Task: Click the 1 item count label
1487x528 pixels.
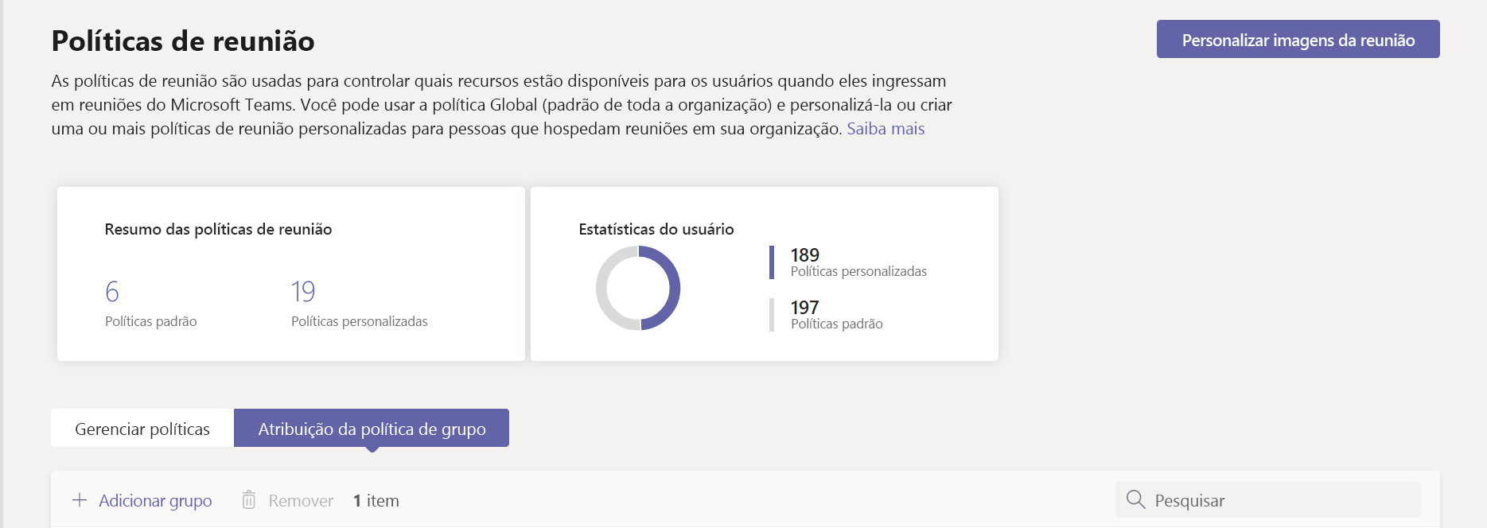Action: 376,501
